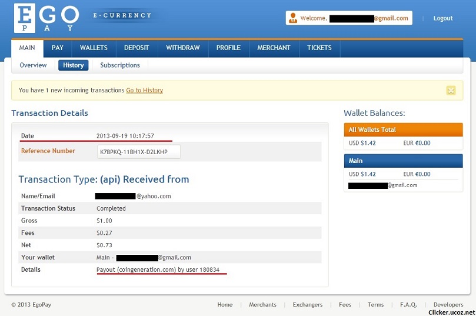Click the Completed transaction status value
The width and height of the screenshot is (476, 316).
111,208
